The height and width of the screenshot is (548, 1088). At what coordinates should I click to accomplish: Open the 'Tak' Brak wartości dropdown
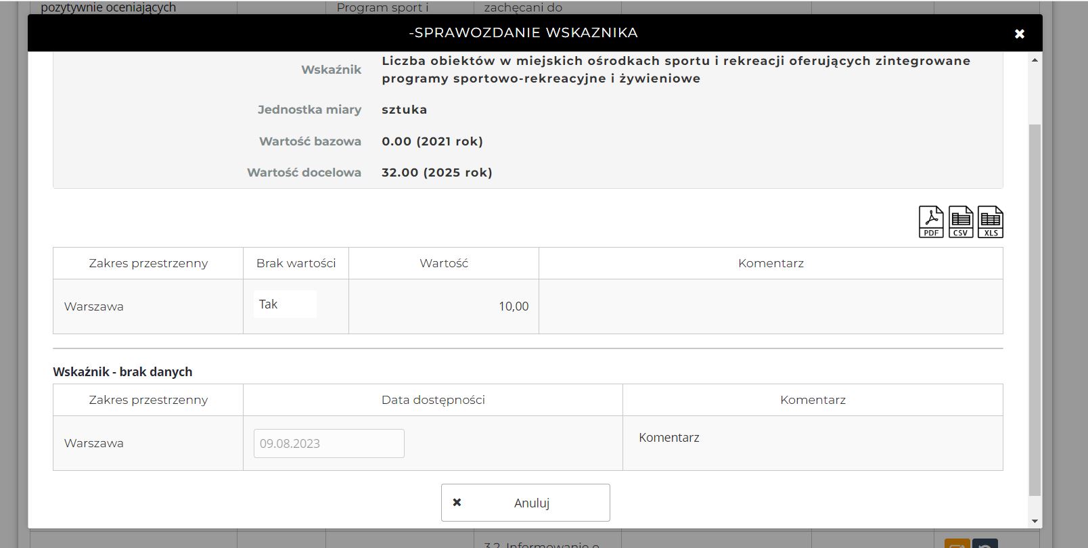point(285,304)
